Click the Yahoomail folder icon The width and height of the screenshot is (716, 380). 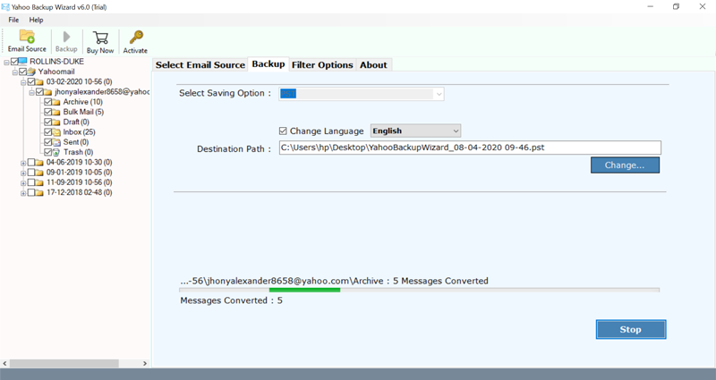[x=31, y=72]
